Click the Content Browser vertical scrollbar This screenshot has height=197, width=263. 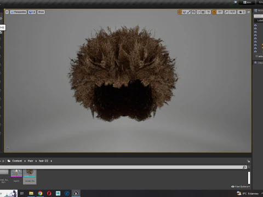tap(249, 178)
